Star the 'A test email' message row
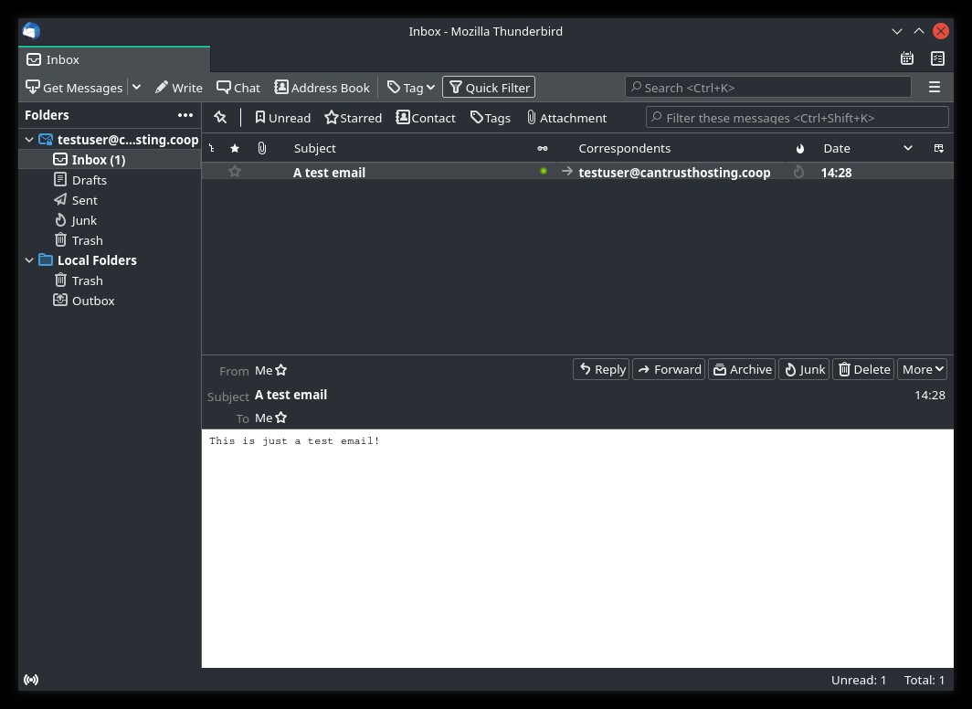972x709 pixels. pos(234,172)
